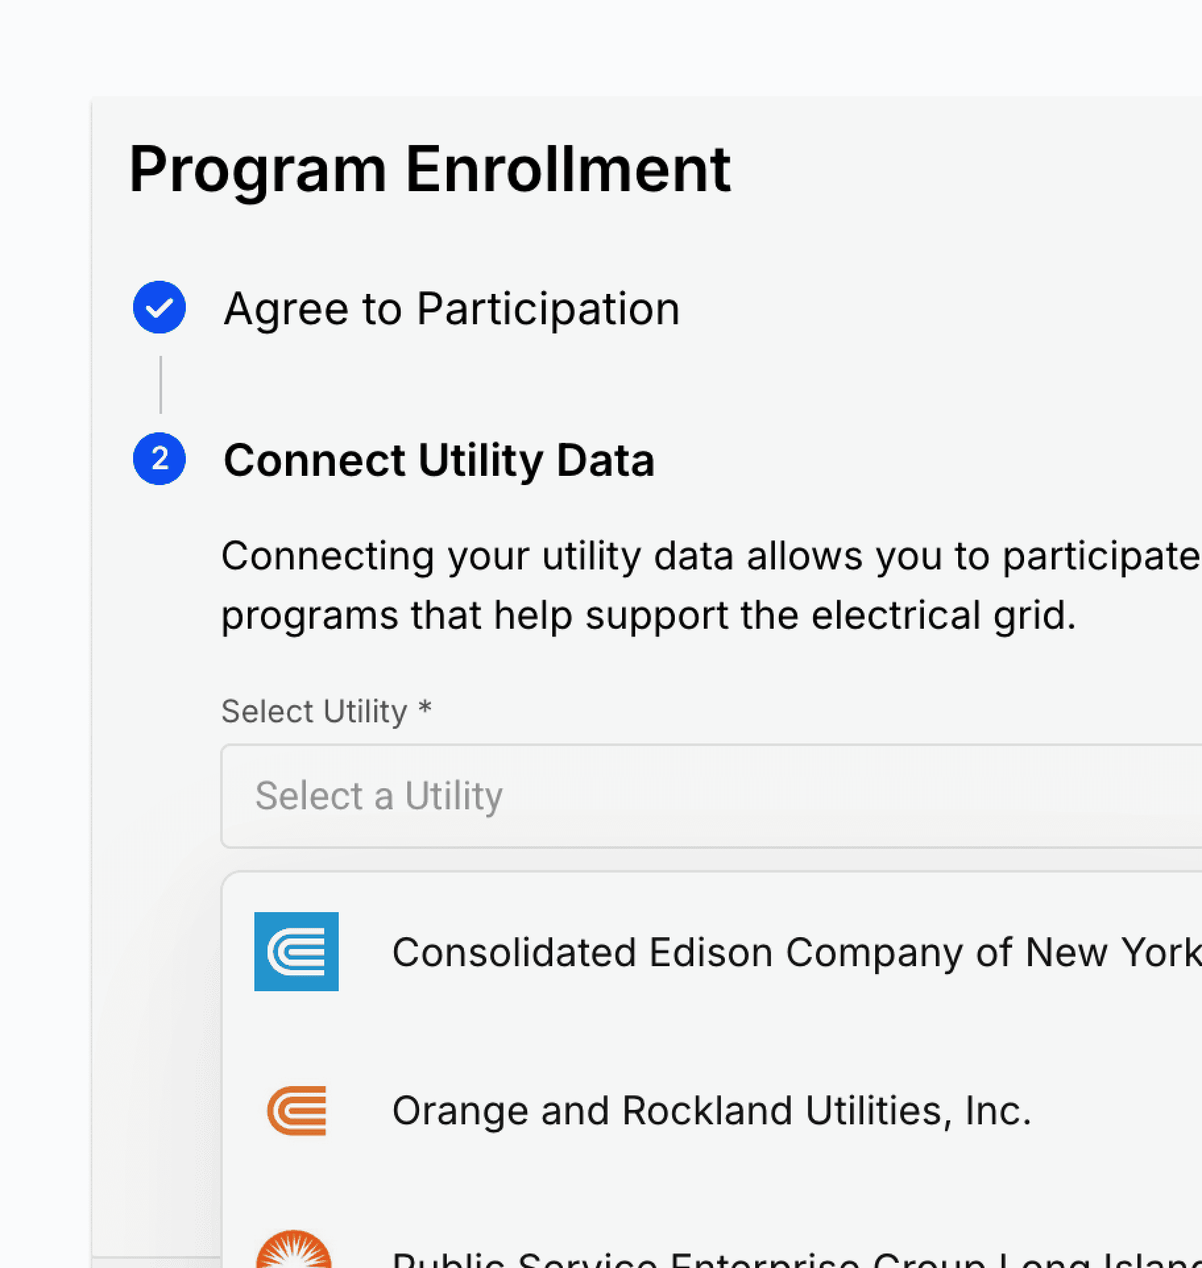
Task: Click the 'Connecting your utility data' description line
Action: pos(710,556)
